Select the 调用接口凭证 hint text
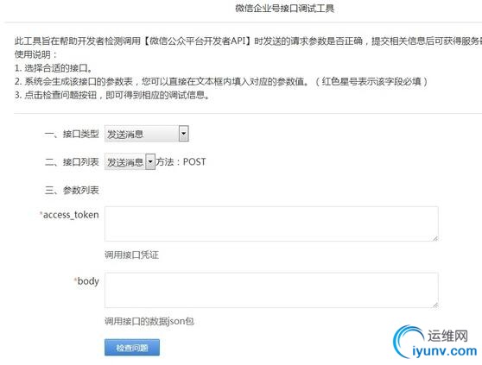 click(x=131, y=255)
